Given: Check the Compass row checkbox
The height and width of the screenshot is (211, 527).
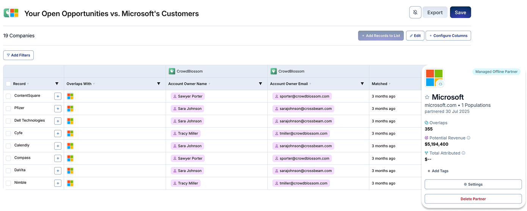Looking at the screenshot, I should (x=8, y=158).
